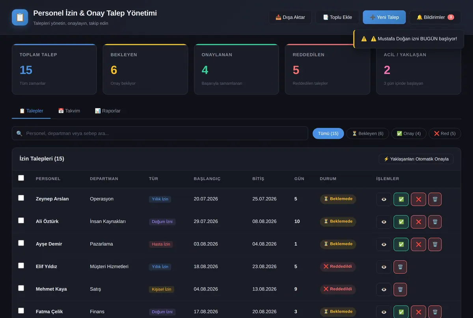Delete Ali Öztürk's leave request
The image size is (473, 318).
click(x=435, y=222)
